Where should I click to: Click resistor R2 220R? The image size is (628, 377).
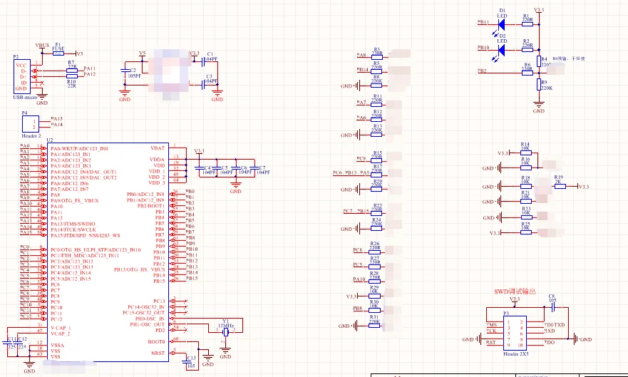point(527,51)
